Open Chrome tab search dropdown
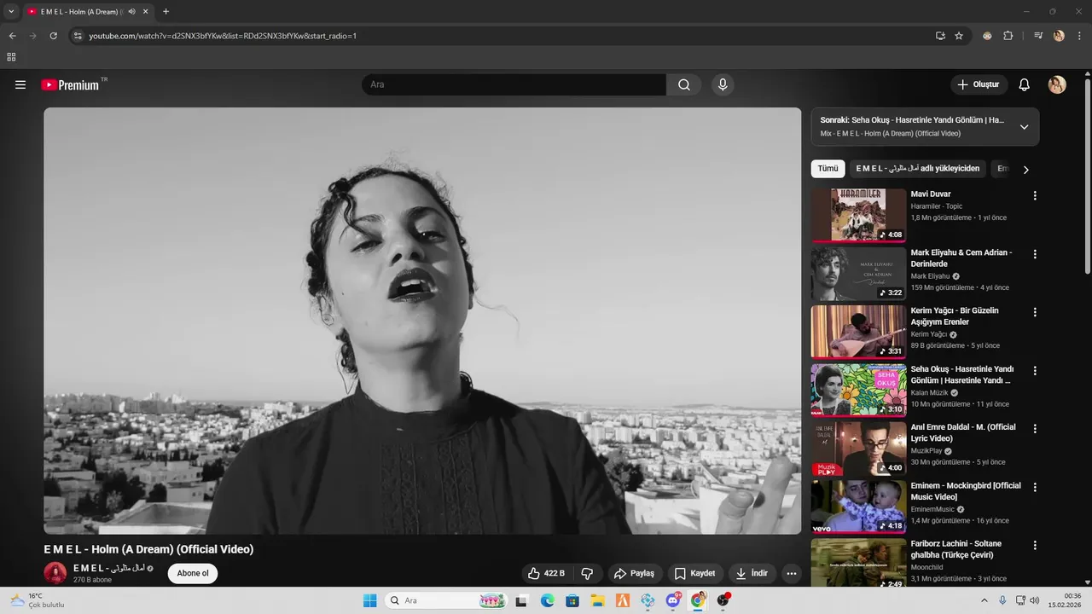The image size is (1092, 614). pos(11,12)
